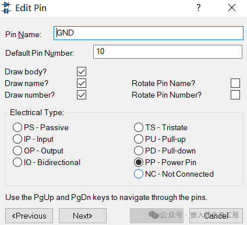The height and width of the screenshot is (225, 247).
Task: Open the help question mark button
Action: point(198,8)
